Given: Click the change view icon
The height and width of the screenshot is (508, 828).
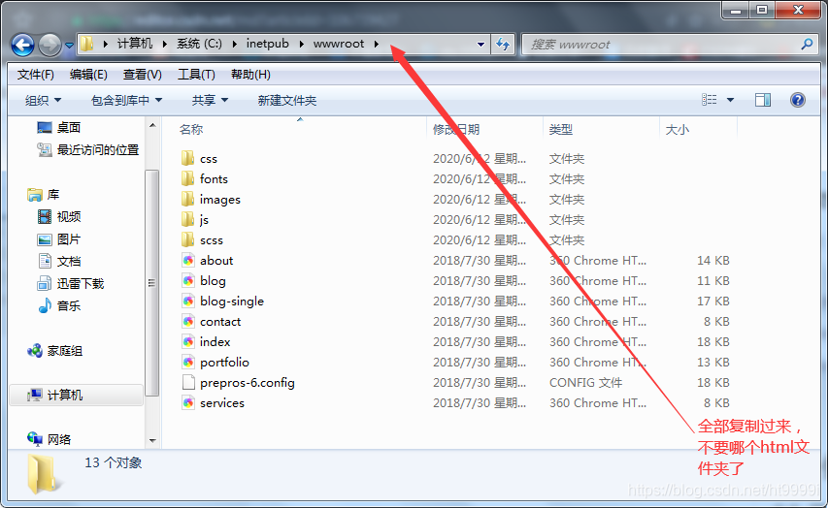Looking at the screenshot, I should tap(710, 100).
